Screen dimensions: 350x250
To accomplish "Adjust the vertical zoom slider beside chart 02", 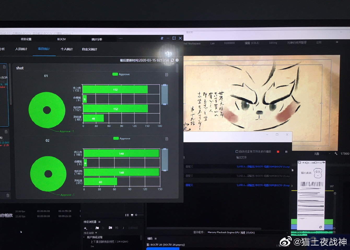I will tap(165, 160).
